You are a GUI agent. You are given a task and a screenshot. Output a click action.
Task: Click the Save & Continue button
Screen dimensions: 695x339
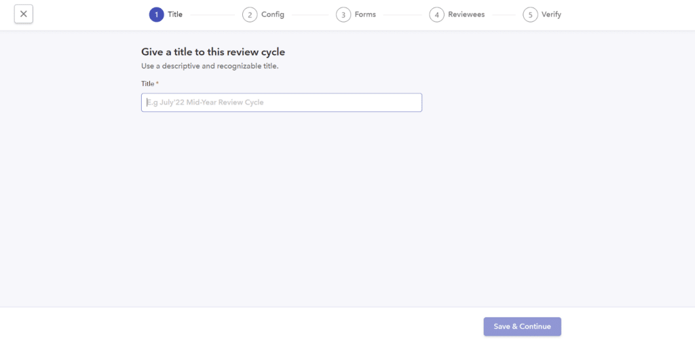[522, 327]
